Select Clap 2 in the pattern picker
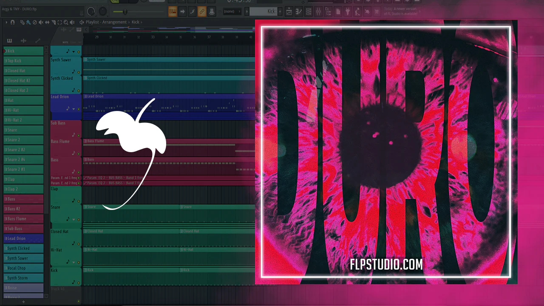 [23, 189]
